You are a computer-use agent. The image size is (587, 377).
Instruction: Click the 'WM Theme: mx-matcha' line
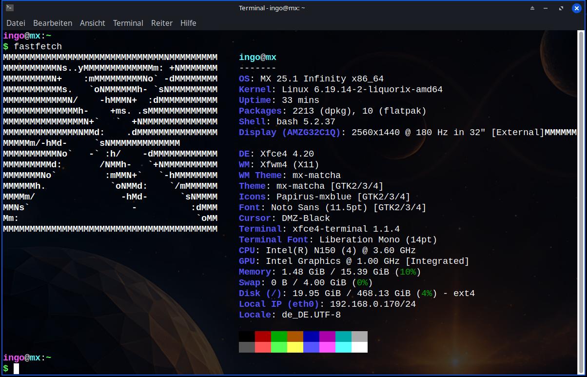pos(290,175)
